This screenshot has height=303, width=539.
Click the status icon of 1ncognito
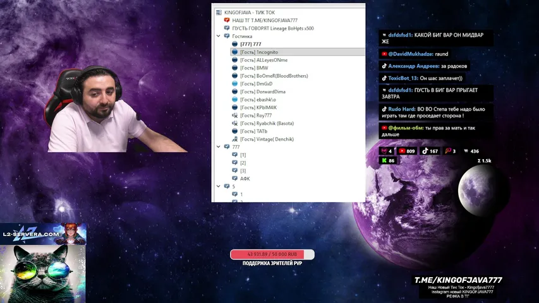click(235, 52)
